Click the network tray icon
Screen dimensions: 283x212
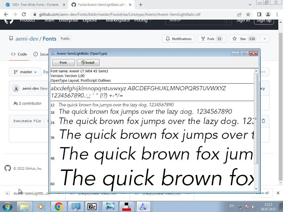coord(240,207)
